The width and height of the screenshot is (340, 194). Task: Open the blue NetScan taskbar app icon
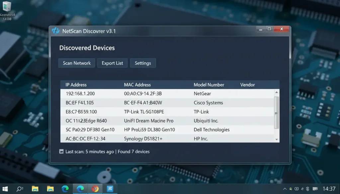tap(110, 189)
